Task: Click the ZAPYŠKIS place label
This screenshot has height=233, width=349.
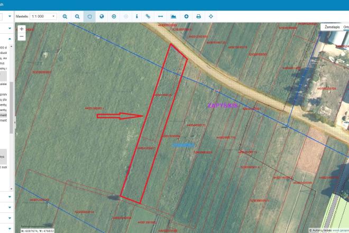Action: (x=223, y=106)
